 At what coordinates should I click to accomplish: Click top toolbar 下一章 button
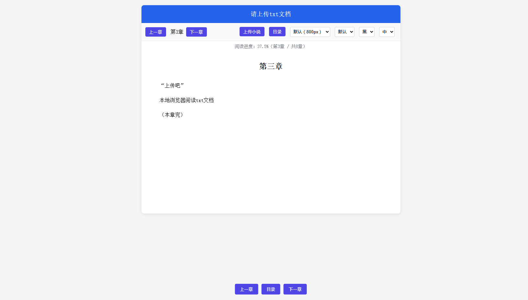[x=196, y=32]
